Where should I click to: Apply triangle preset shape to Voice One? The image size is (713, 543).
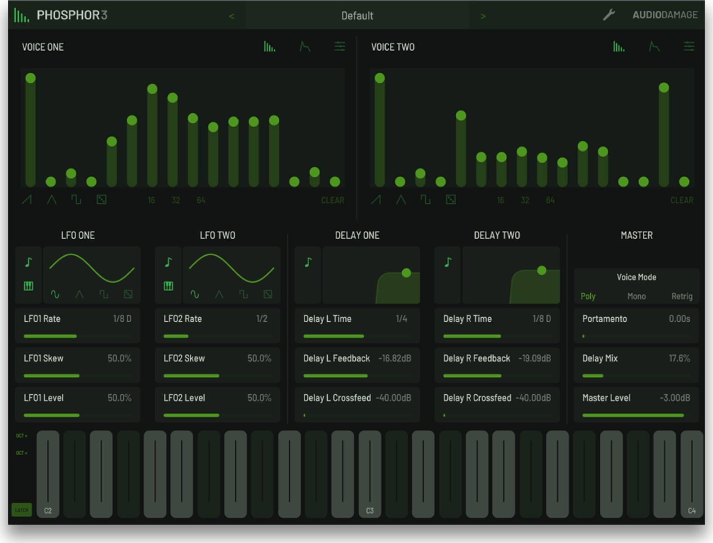point(52,200)
